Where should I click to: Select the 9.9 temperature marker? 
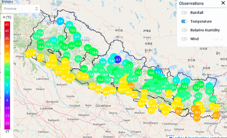103,62
